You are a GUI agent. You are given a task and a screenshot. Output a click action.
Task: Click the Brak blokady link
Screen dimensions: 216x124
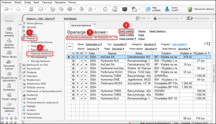tap(70, 18)
